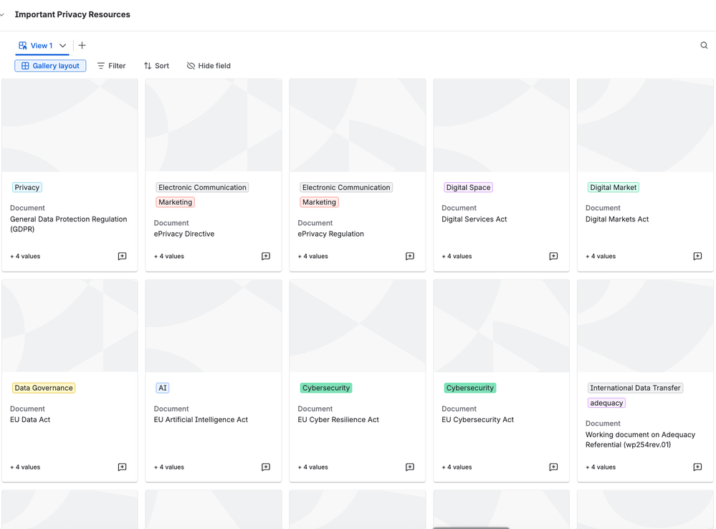The image size is (716, 529).
Task: Open comment icon on GDPR card
Action: (x=122, y=257)
